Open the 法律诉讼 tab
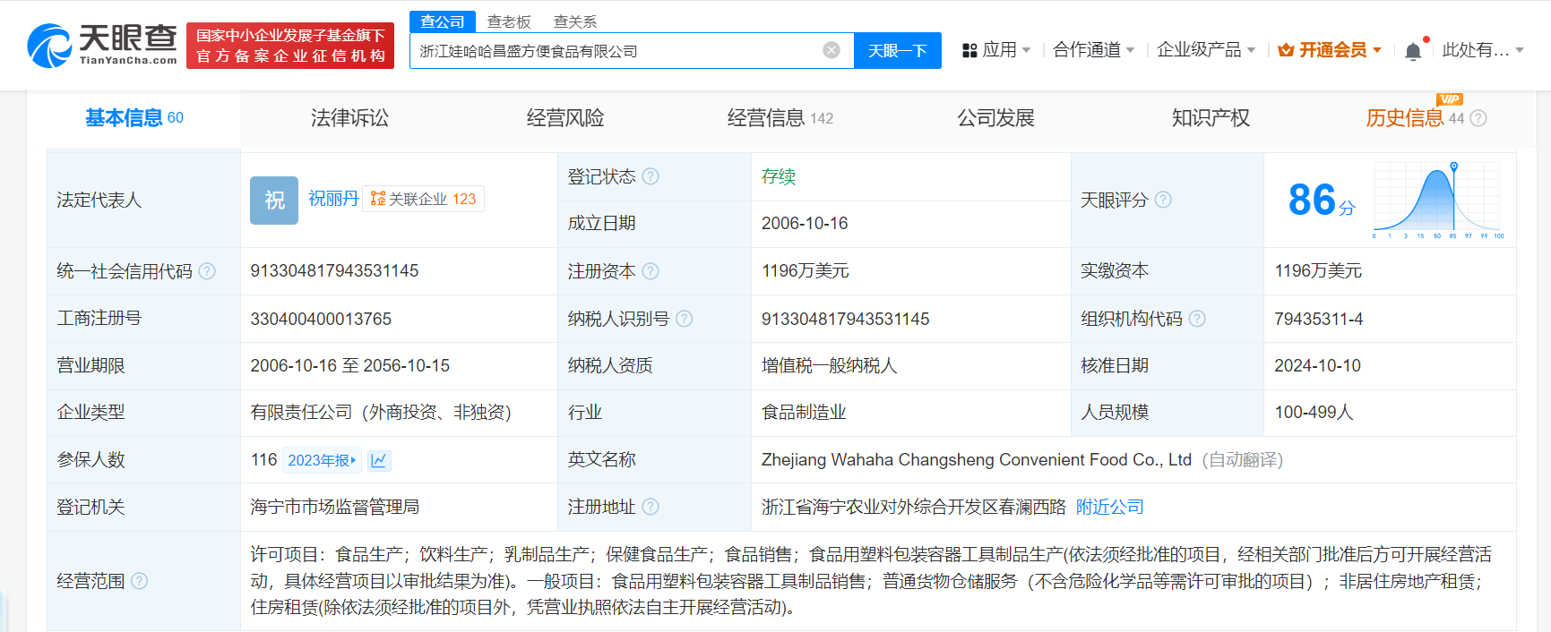 tap(349, 118)
